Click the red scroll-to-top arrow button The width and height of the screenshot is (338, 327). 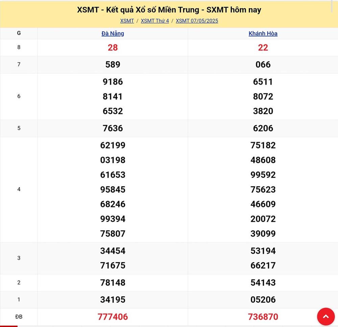[x=325, y=316]
